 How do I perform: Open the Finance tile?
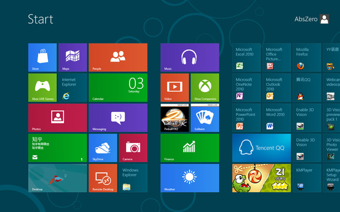[190, 148]
